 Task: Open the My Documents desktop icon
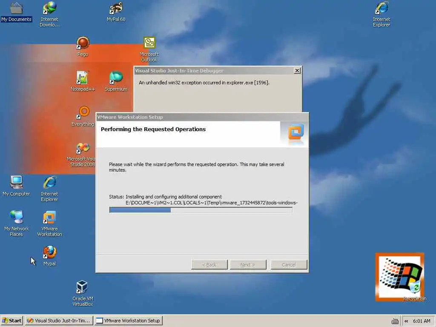[16, 12]
